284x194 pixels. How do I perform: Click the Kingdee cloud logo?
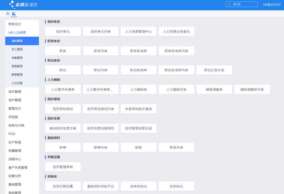(23, 5)
